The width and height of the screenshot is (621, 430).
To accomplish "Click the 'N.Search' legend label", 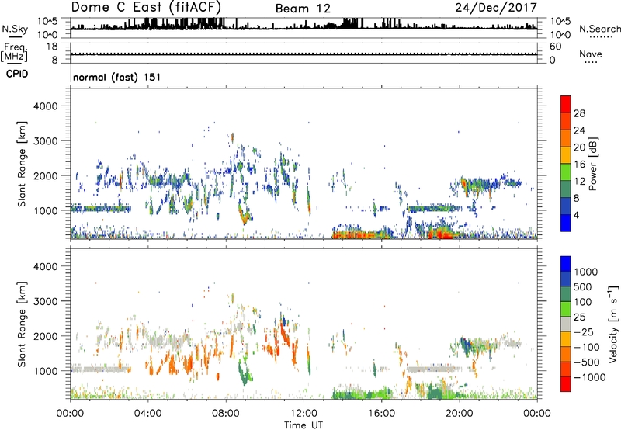I will point(599,29).
